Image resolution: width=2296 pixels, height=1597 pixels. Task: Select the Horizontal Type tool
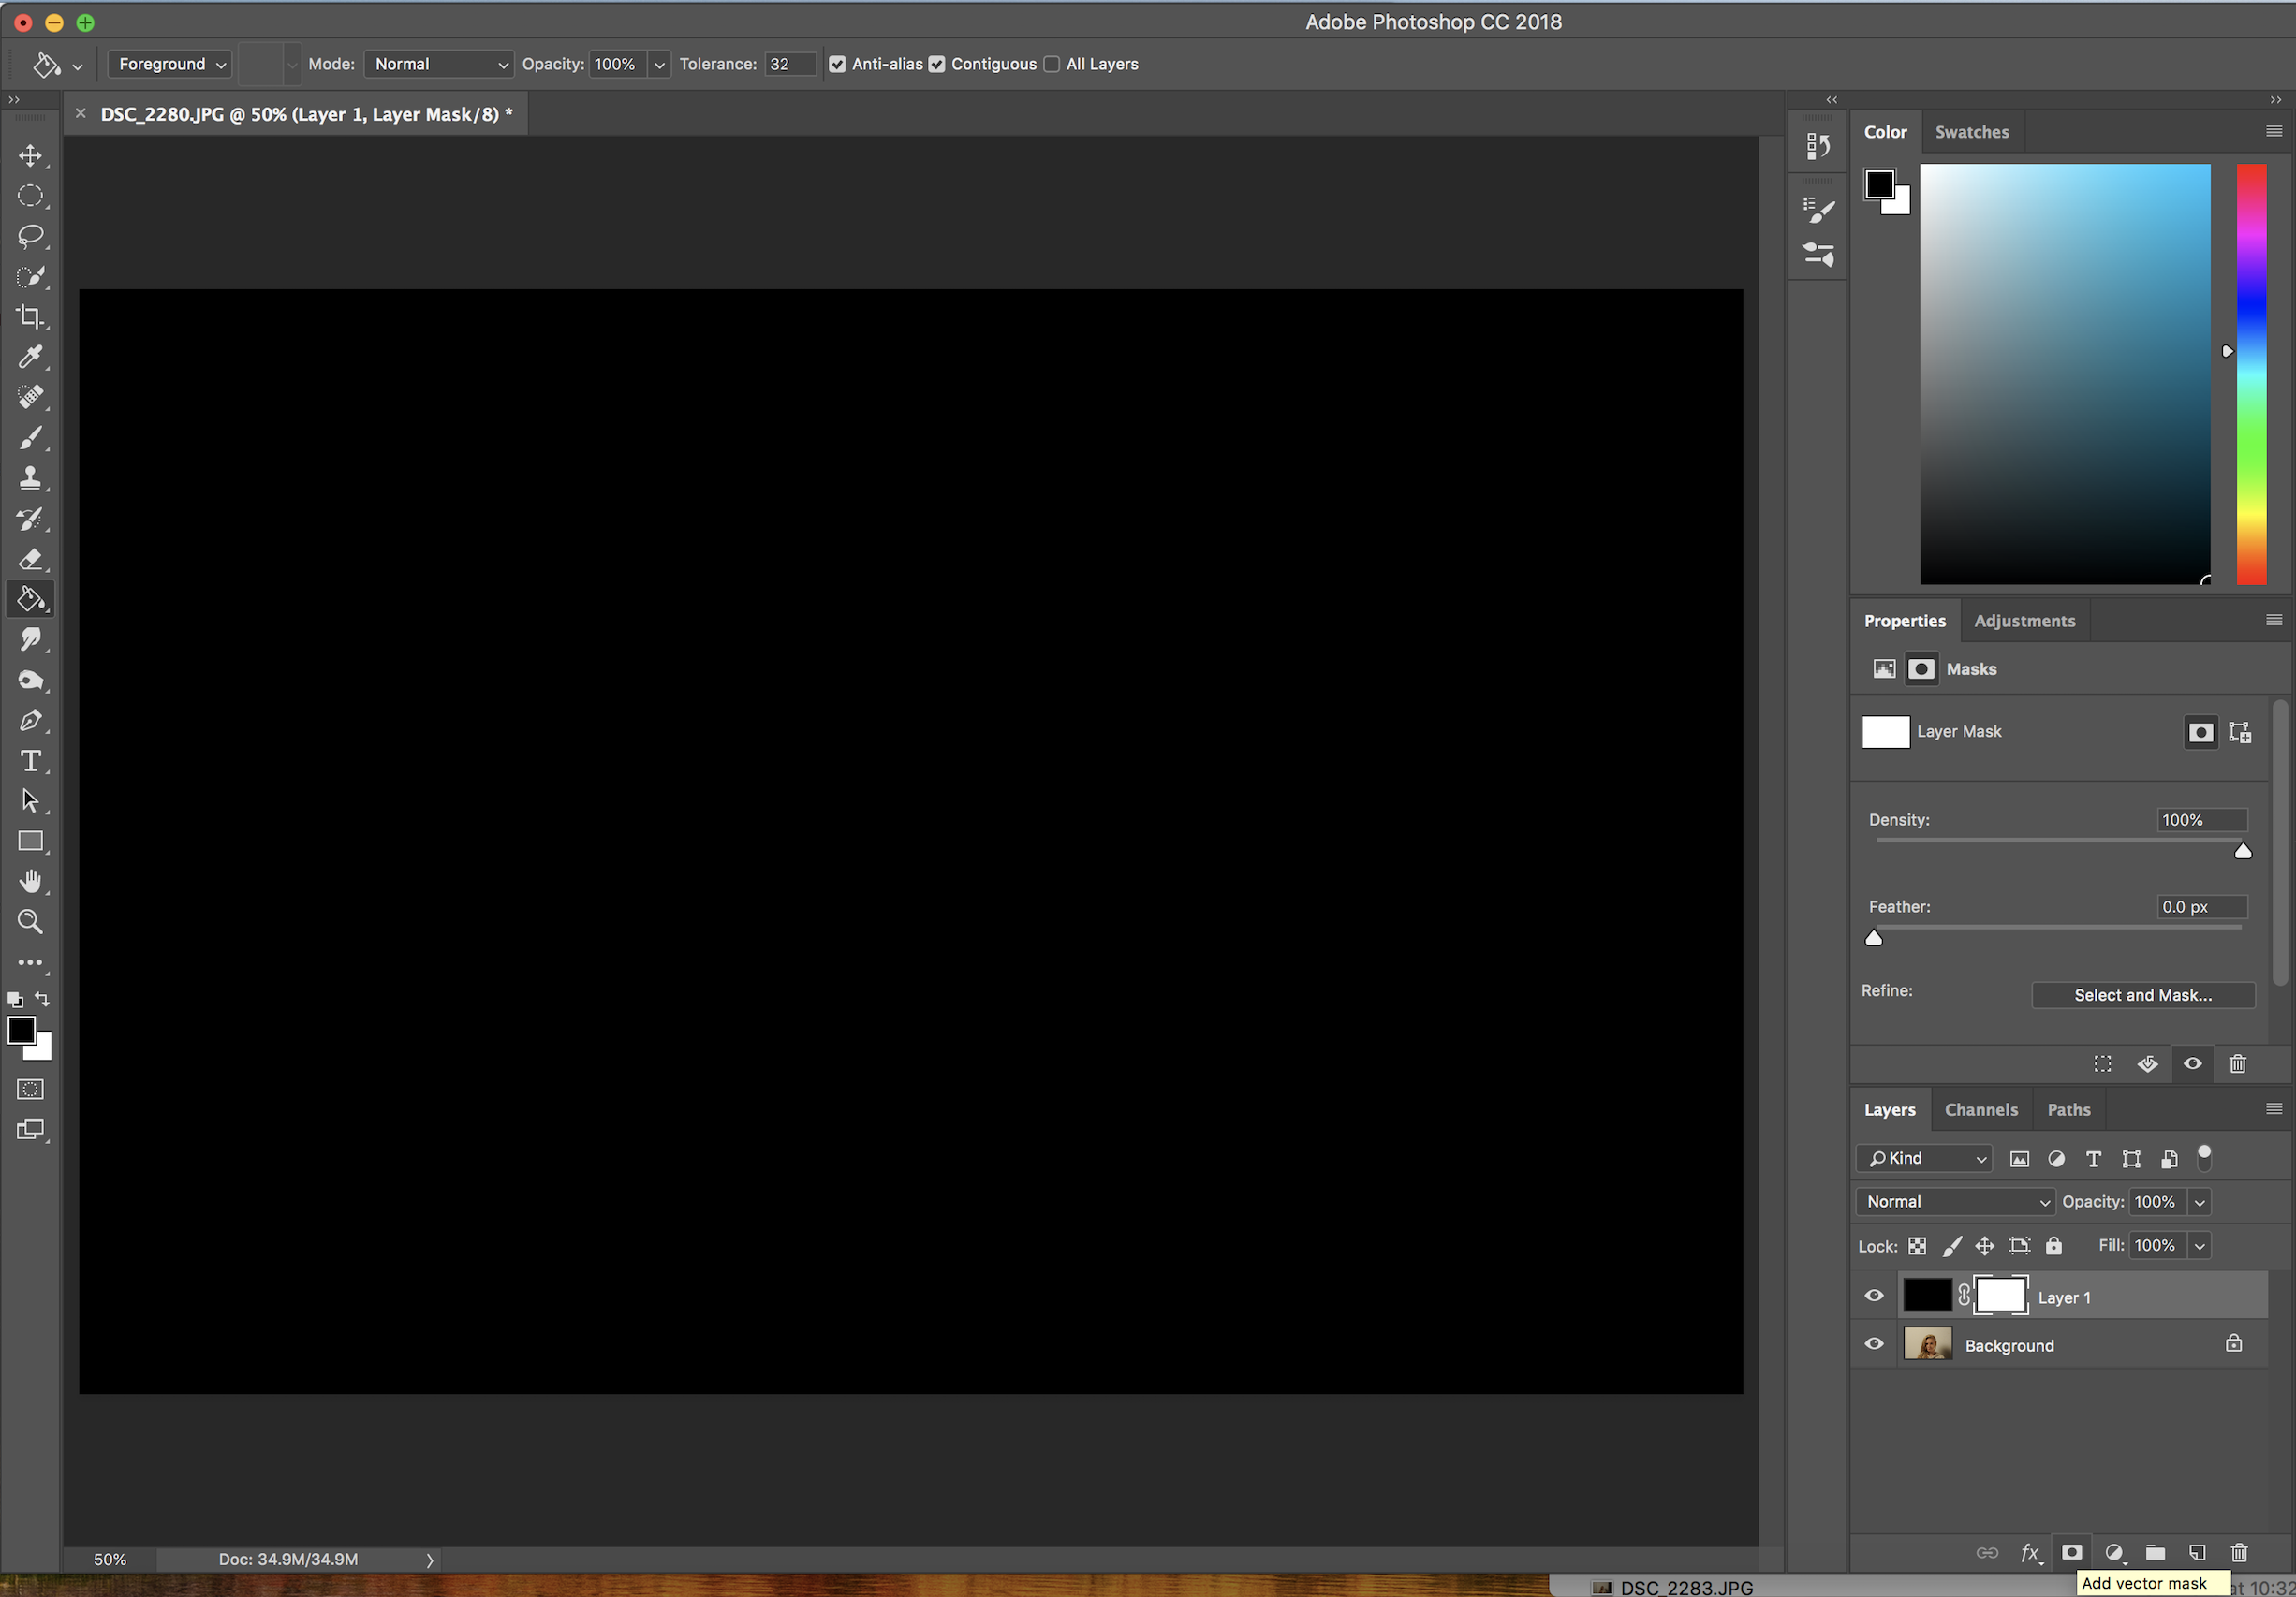tap(30, 761)
